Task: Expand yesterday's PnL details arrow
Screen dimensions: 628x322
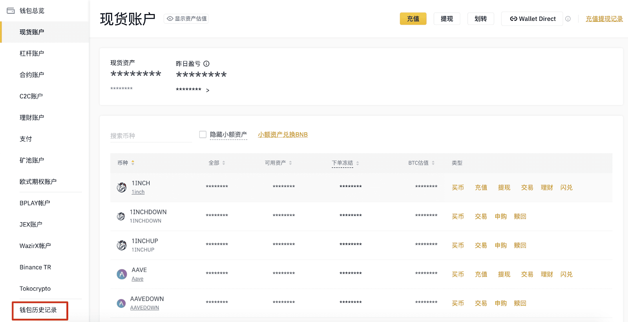Action: tap(208, 90)
